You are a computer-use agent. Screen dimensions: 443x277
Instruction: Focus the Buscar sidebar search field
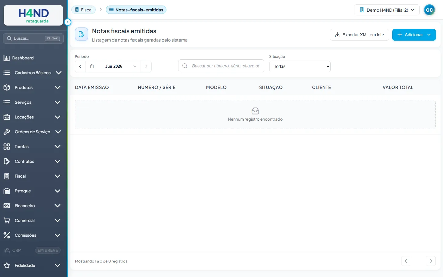pyautogui.click(x=33, y=38)
